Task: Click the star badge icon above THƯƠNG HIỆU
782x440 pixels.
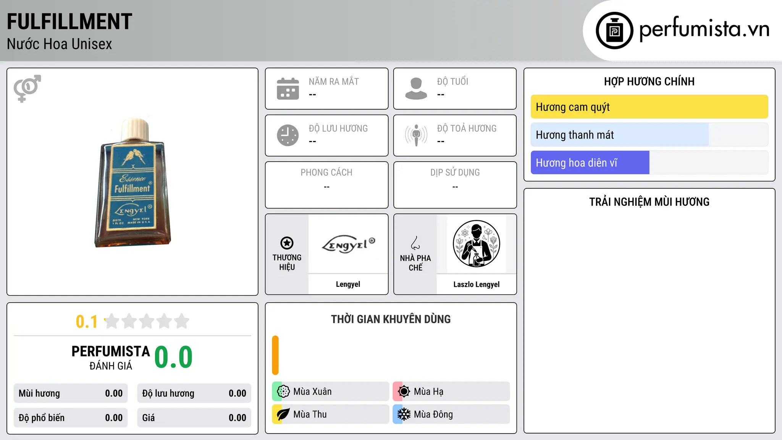Action: click(287, 243)
